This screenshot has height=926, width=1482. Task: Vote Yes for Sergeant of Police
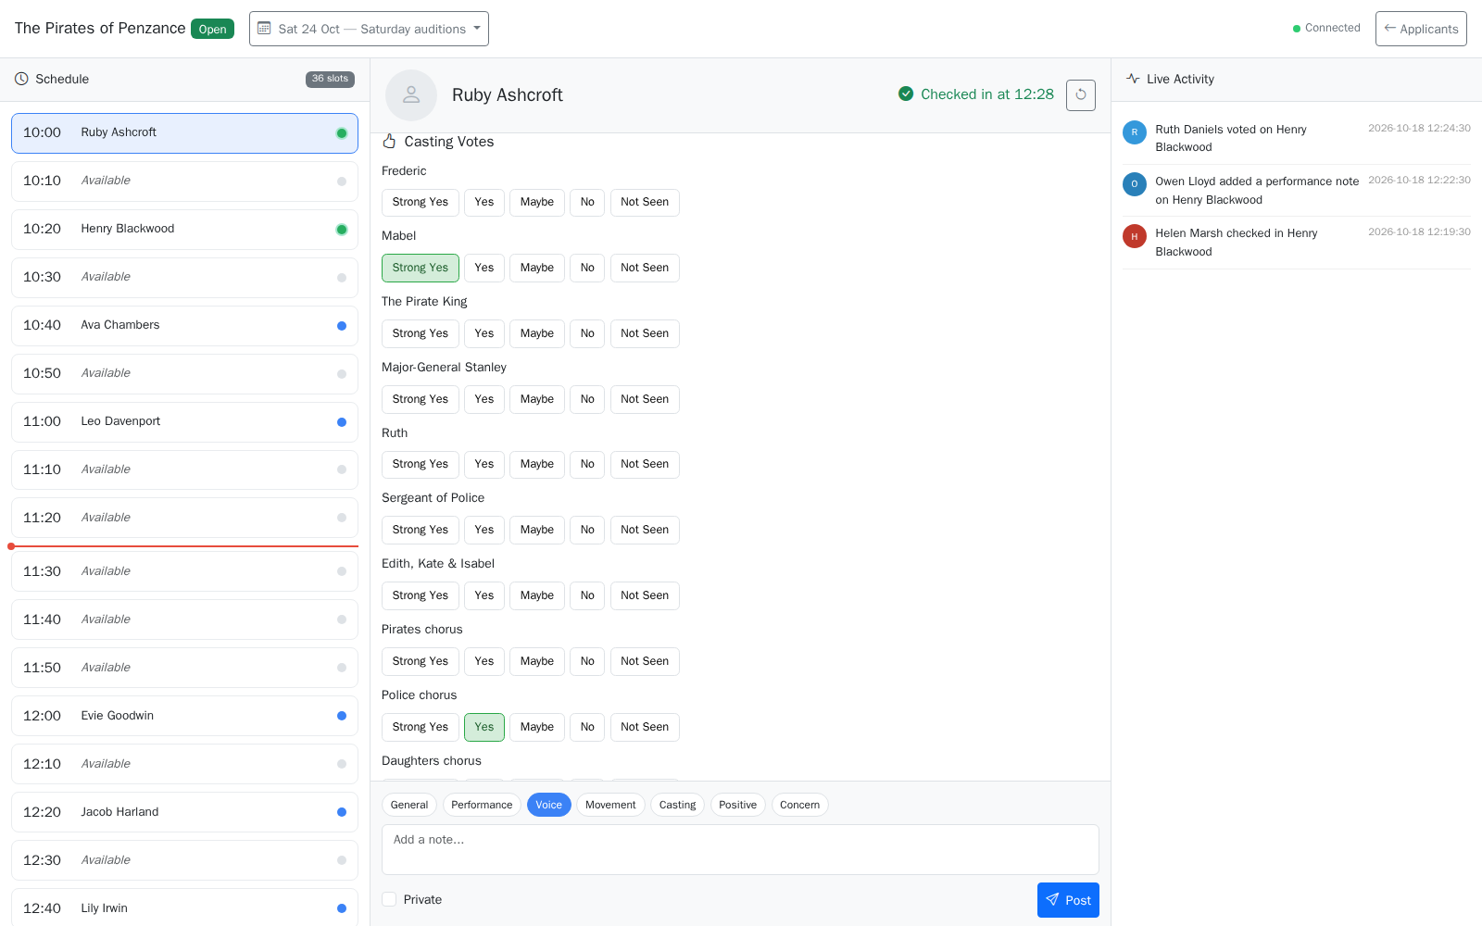point(484,530)
